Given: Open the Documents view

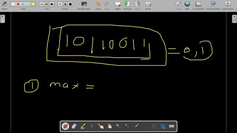Looking at the screenshot, I should (x=198, y=6).
